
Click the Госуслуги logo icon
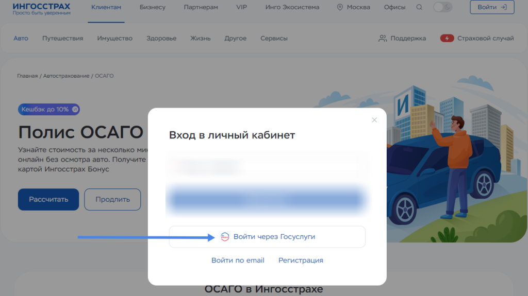[225, 237]
